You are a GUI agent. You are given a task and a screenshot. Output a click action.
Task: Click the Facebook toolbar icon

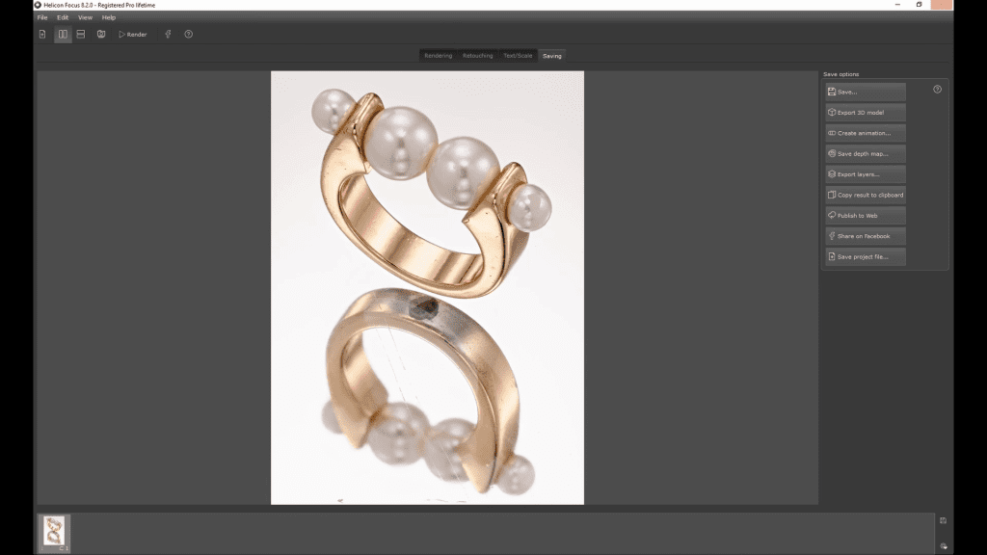[168, 34]
